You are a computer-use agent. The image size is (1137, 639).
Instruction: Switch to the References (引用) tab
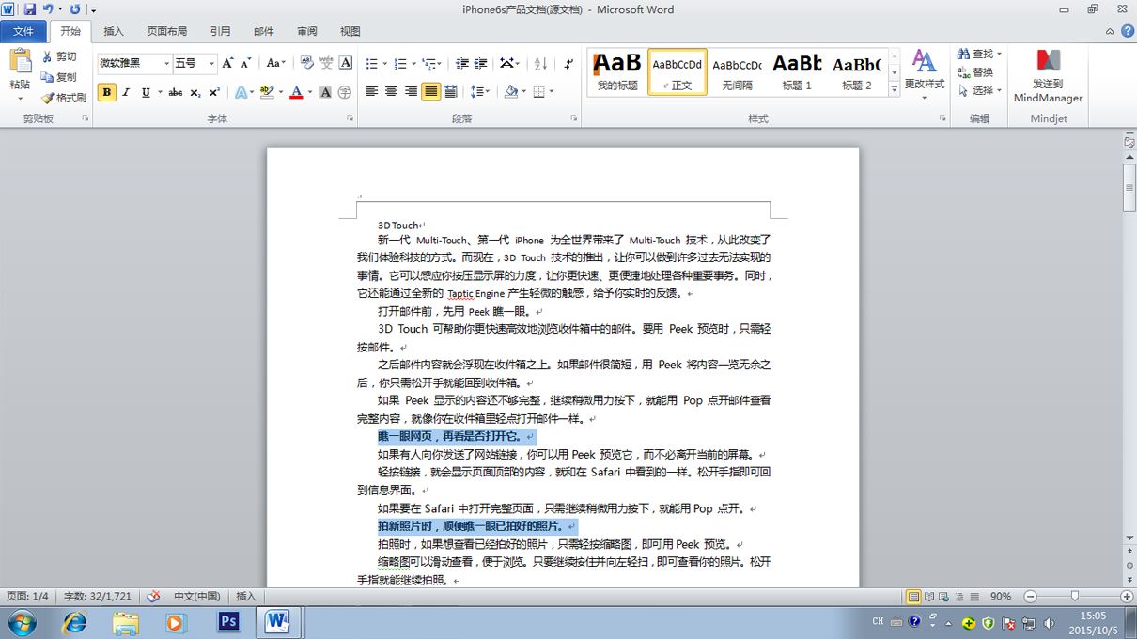coord(220,31)
